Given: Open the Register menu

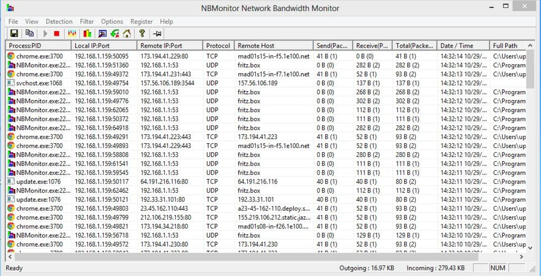Looking at the screenshot, I should click(x=141, y=21).
